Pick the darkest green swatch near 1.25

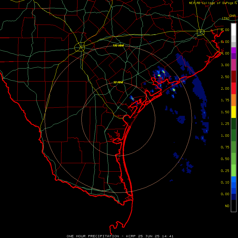click(234, 123)
